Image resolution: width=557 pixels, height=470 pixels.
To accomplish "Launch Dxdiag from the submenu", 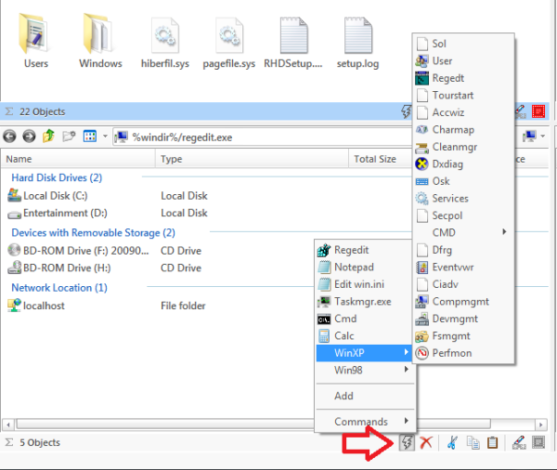I will point(463,163).
